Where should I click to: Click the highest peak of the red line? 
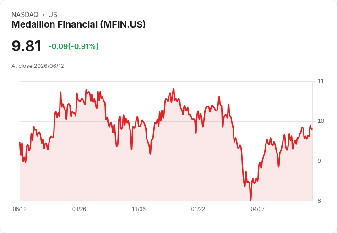[174, 89]
